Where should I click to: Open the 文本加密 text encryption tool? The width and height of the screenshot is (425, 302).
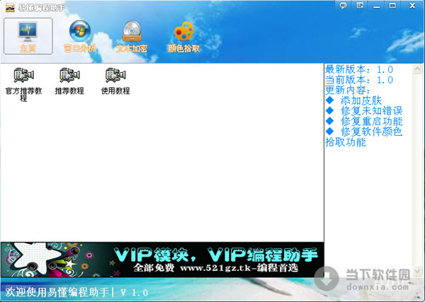132,37
